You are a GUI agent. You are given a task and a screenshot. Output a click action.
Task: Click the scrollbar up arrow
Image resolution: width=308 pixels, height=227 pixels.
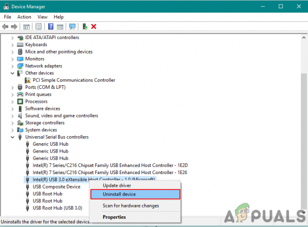304,37
